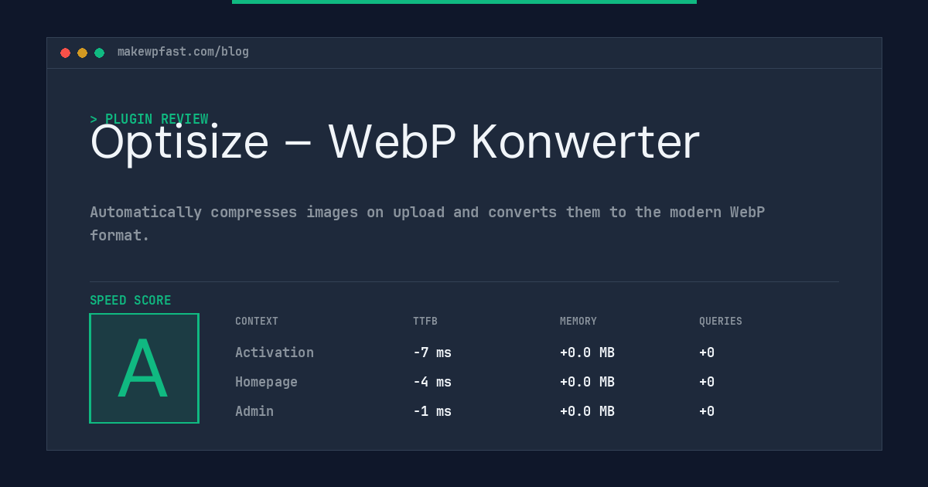Click the '> PLUGIN REVIEW' label
This screenshot has height=487, width=928.
click(149, 119)
